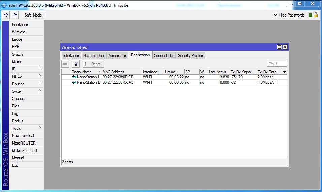Click the remove (minus) icon
Screen dimensions: 322x192
[x=66, y=64]
